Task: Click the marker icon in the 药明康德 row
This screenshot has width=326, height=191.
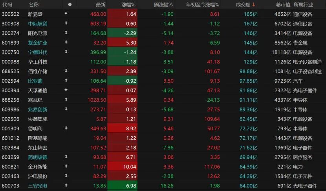Action: (66, 157)
